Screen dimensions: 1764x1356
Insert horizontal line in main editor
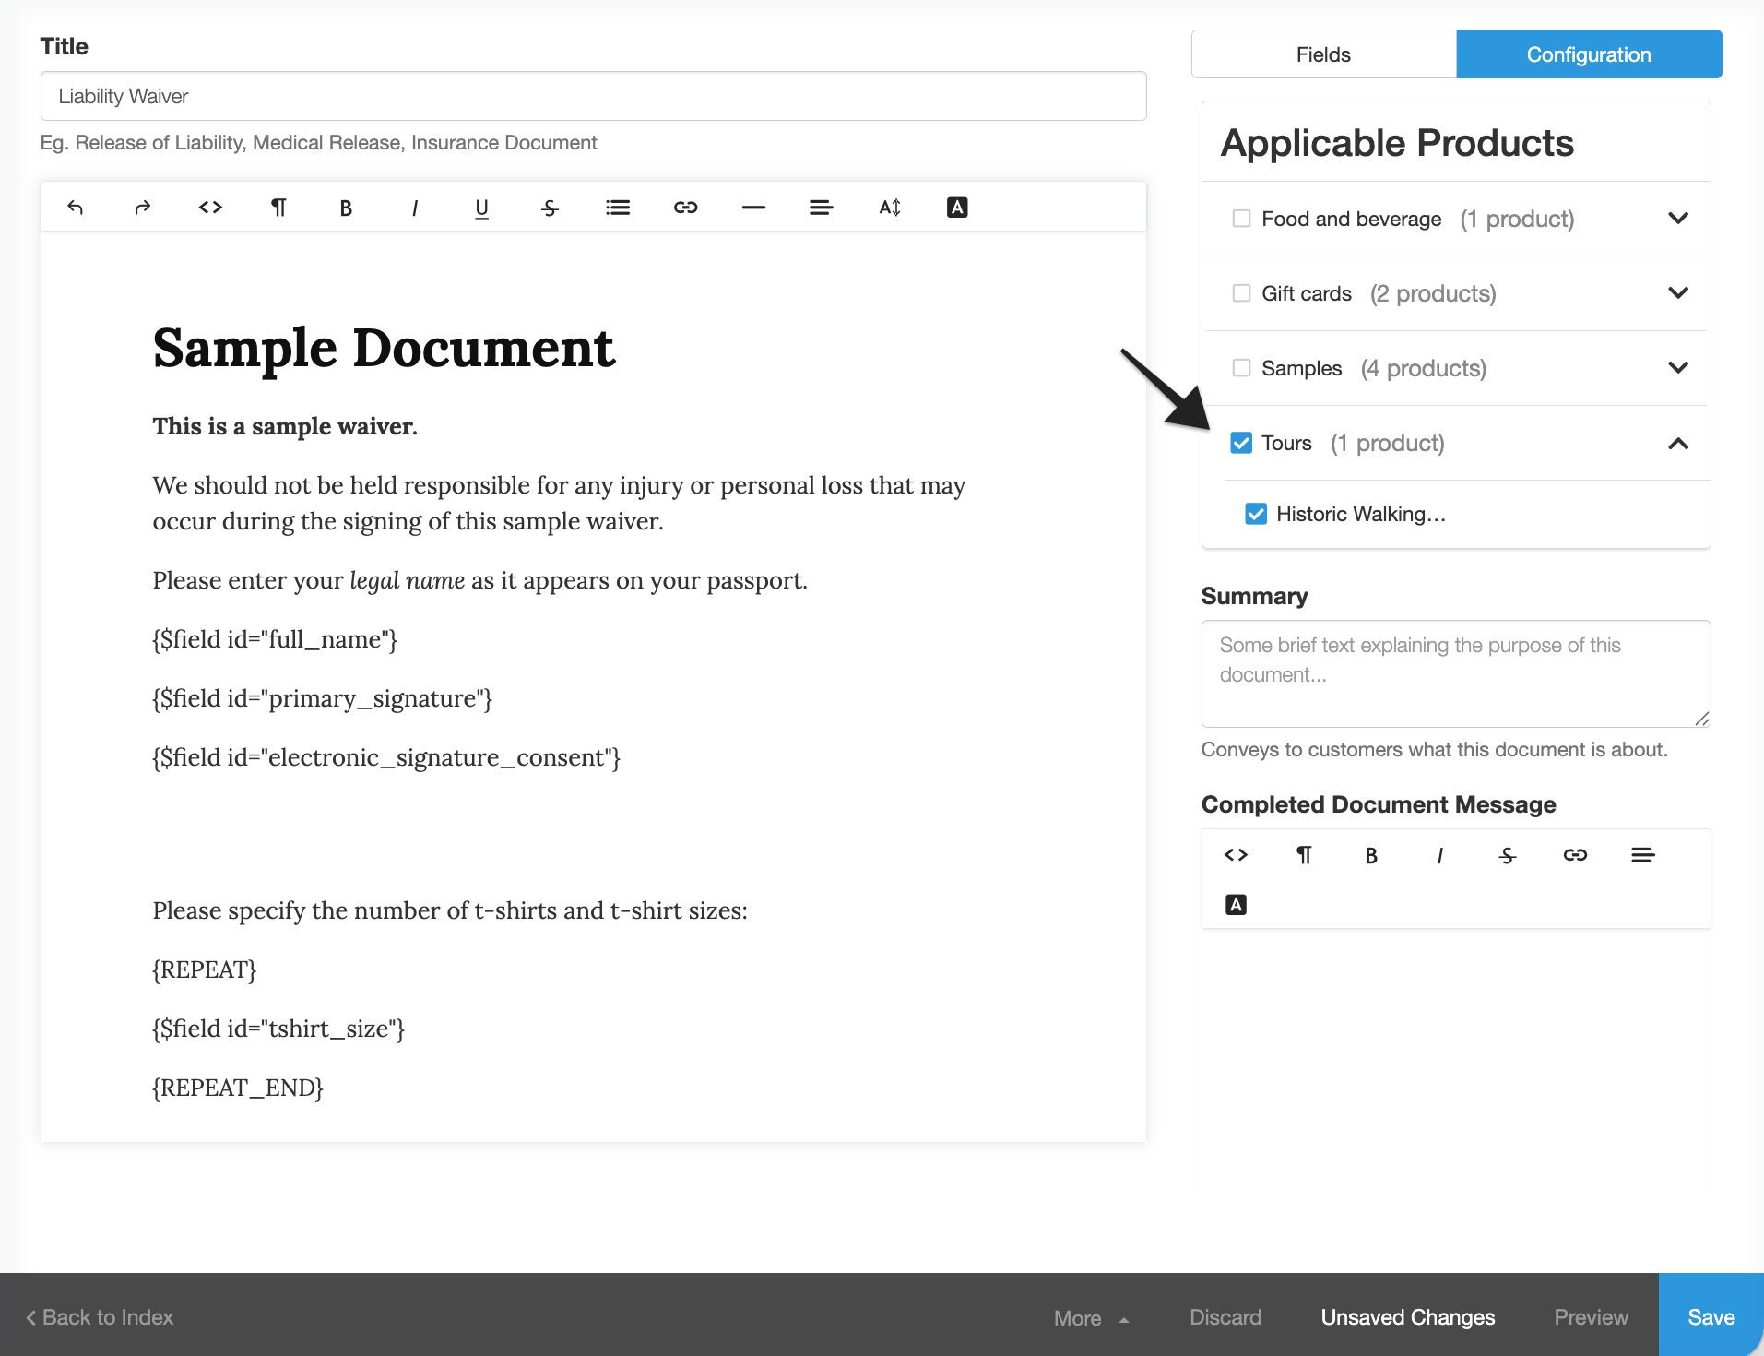click(x=753, y=208)
